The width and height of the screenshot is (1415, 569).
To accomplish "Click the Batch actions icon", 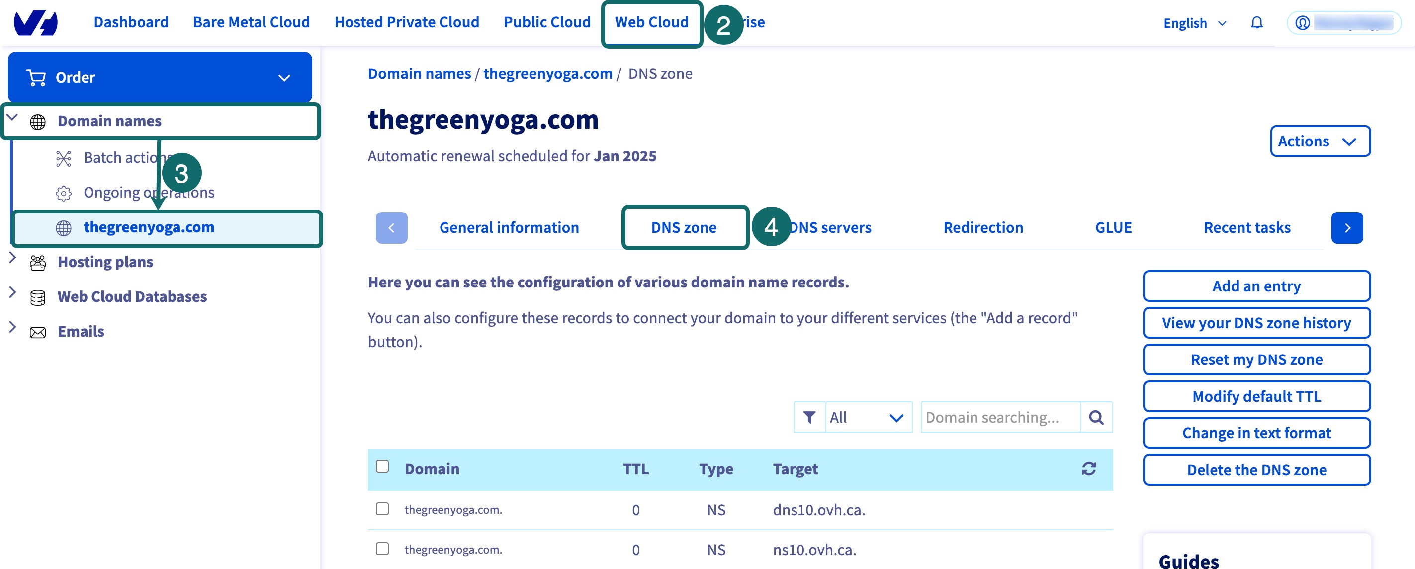I will click(64, 158).
